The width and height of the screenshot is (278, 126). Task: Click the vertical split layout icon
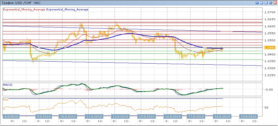pyautogui.click(x=261, y=3)
